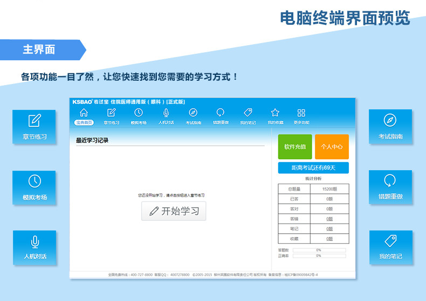The width and height of the screenshot is (426, 301).
Task: Click the large 我的笔记 feature tile
Action: tap(391, 247)
